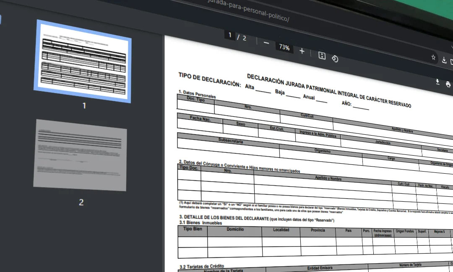Image resolution: width=453 pixels, height=272 pixels.
Task: Click the 'Subsecretaría' header
Action: [231, 140]
